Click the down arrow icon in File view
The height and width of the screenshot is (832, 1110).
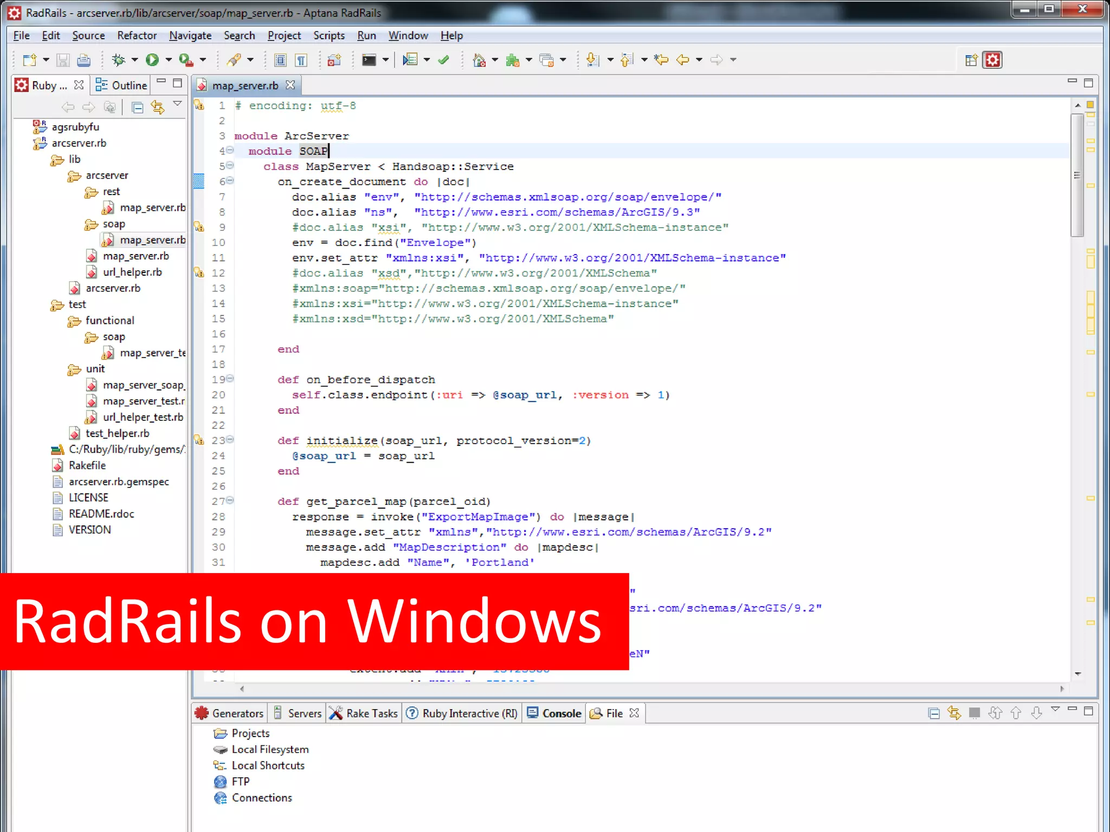pos(1036,713)
